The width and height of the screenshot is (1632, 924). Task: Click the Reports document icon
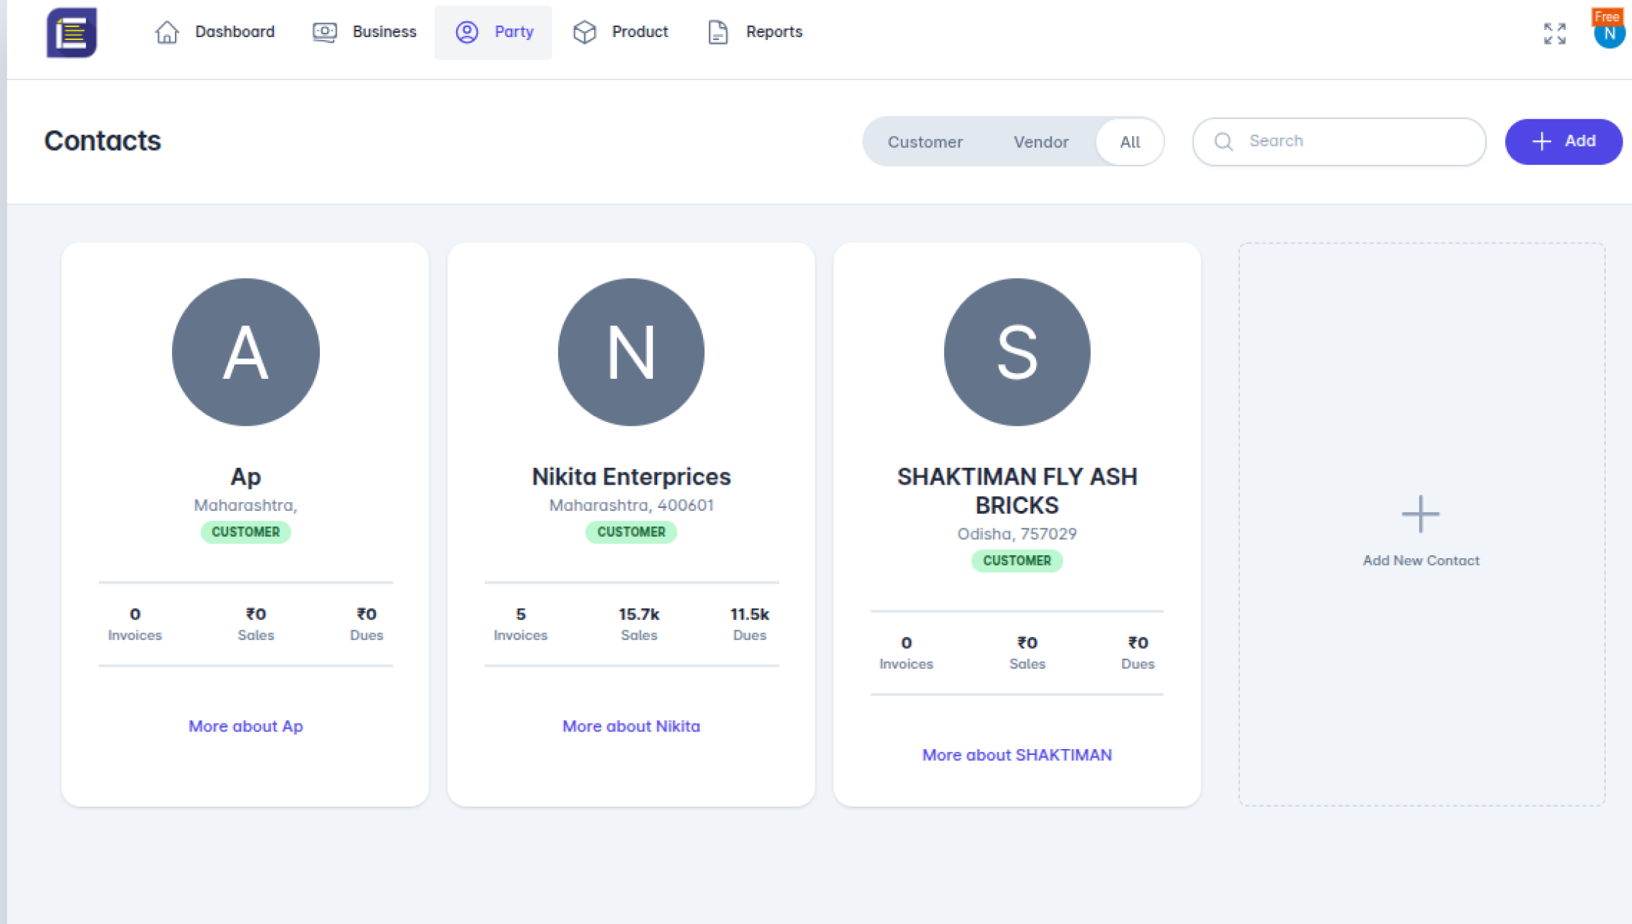click(x=718, y=32)
